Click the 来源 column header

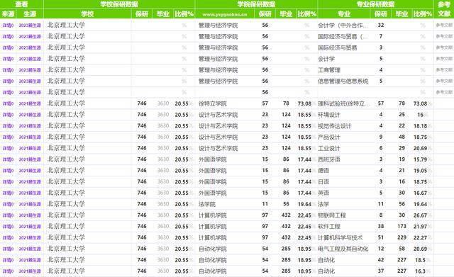8,14
